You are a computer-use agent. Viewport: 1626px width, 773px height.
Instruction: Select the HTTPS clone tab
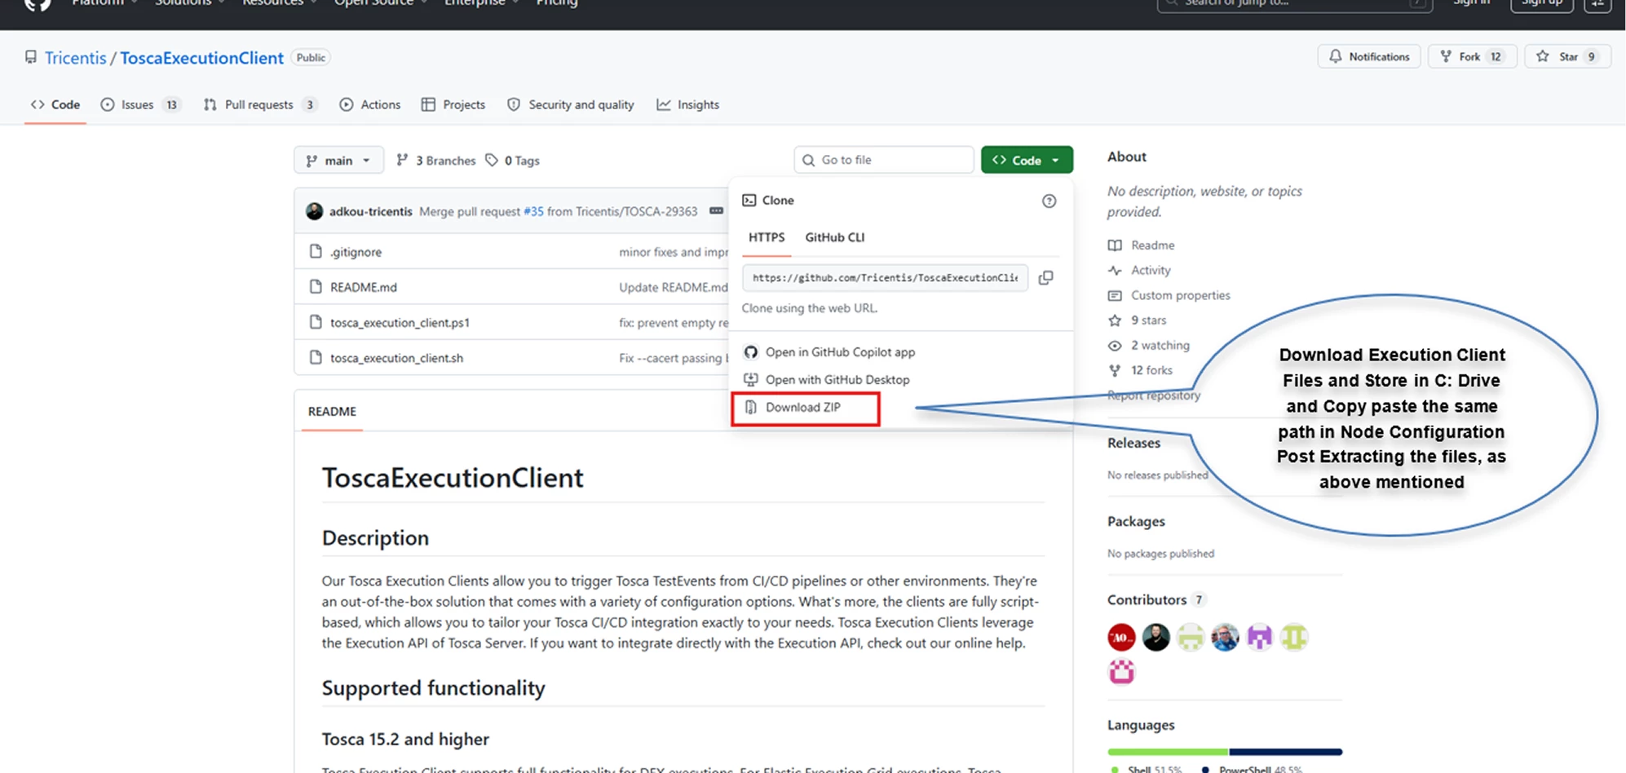(x=767, y=237)
